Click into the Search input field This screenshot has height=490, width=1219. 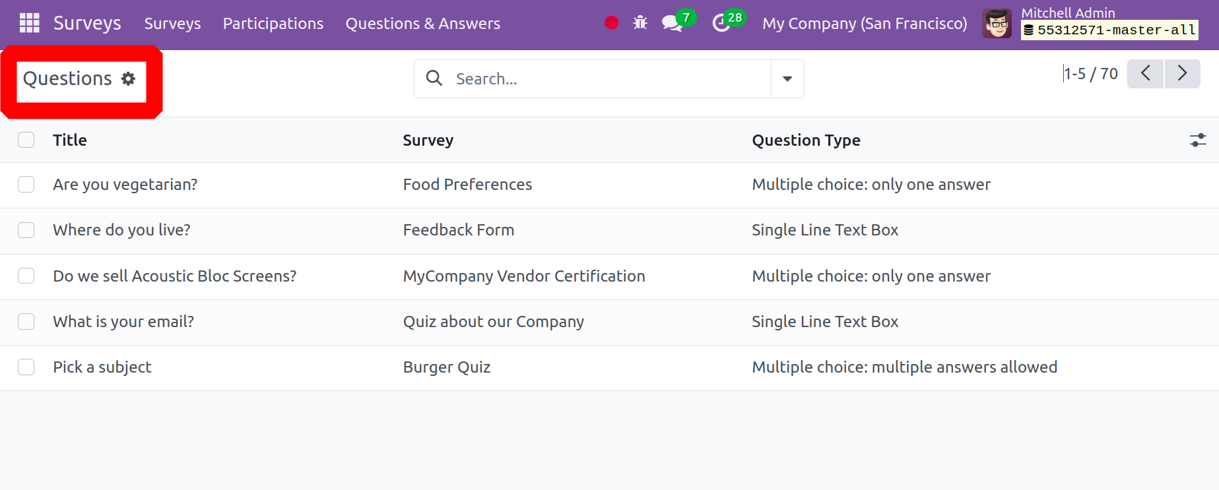pyautogui.click(x=607, y=78)
